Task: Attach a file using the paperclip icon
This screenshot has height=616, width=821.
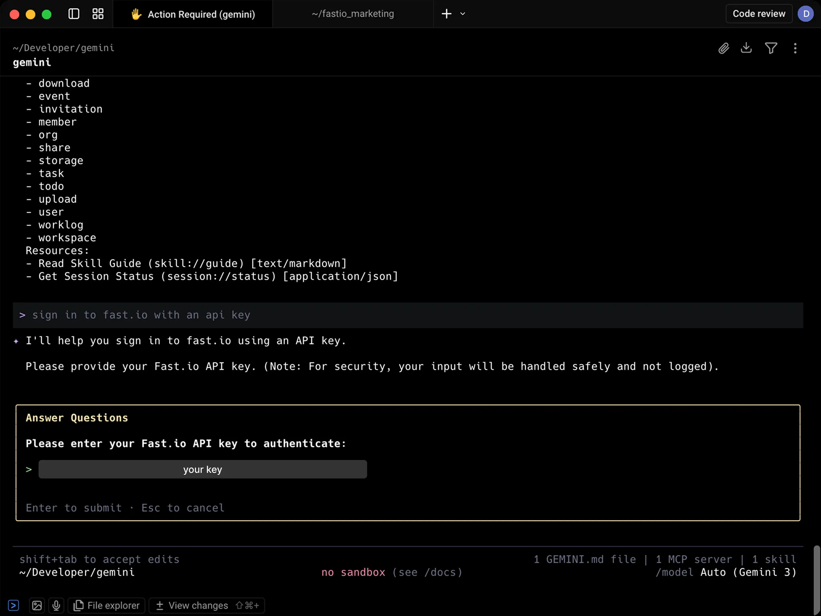Action: (x=724, y=48)
